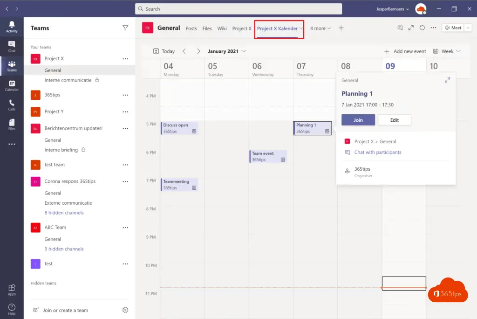
Task: Click the reload tab icon
Action: pos(422,28)
